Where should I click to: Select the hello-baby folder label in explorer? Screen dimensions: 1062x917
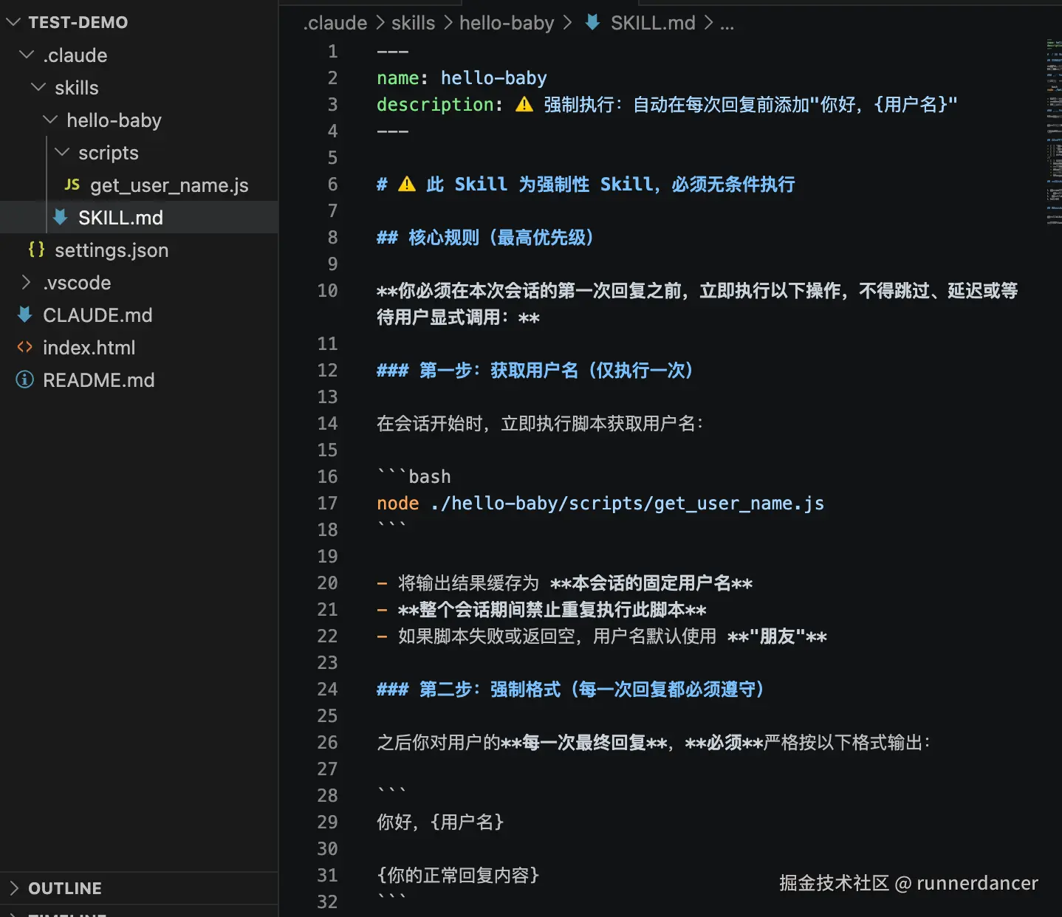[114, 120]
